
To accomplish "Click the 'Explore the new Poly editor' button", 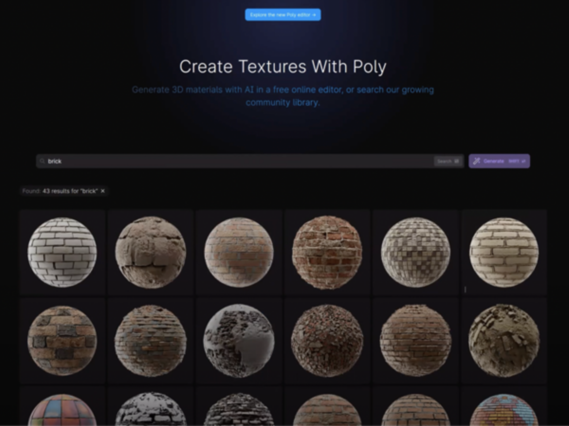I will (283, 15).
